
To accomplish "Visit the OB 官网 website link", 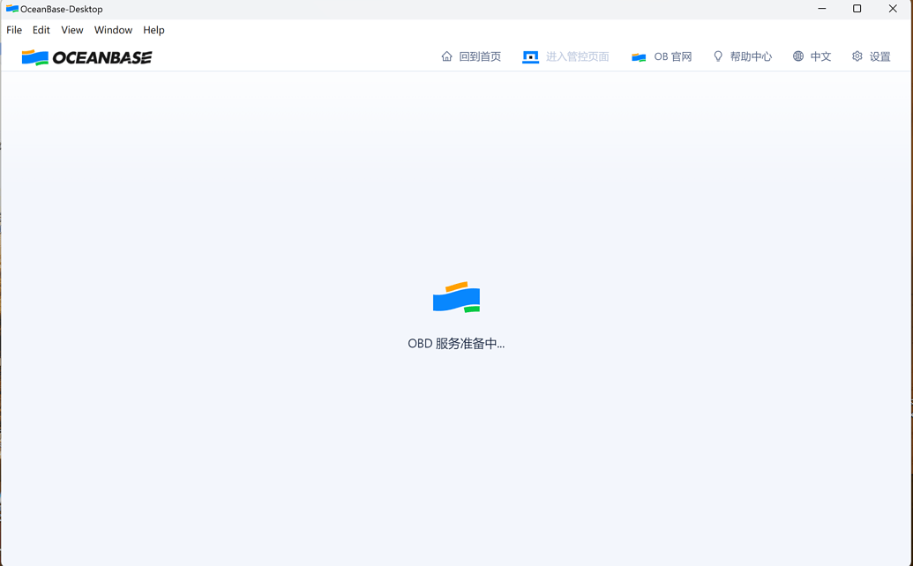I will tap(673, 56).
